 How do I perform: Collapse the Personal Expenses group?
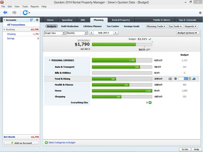[x=49, y=60]
